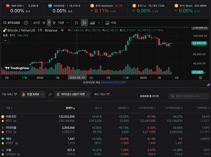
Task: Open the BINANCE:BTCUSDT link
Action: click(114, 83)
